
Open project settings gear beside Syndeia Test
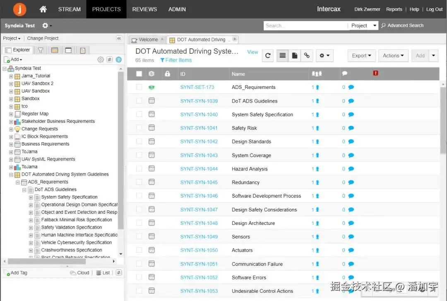pos(47,26)
